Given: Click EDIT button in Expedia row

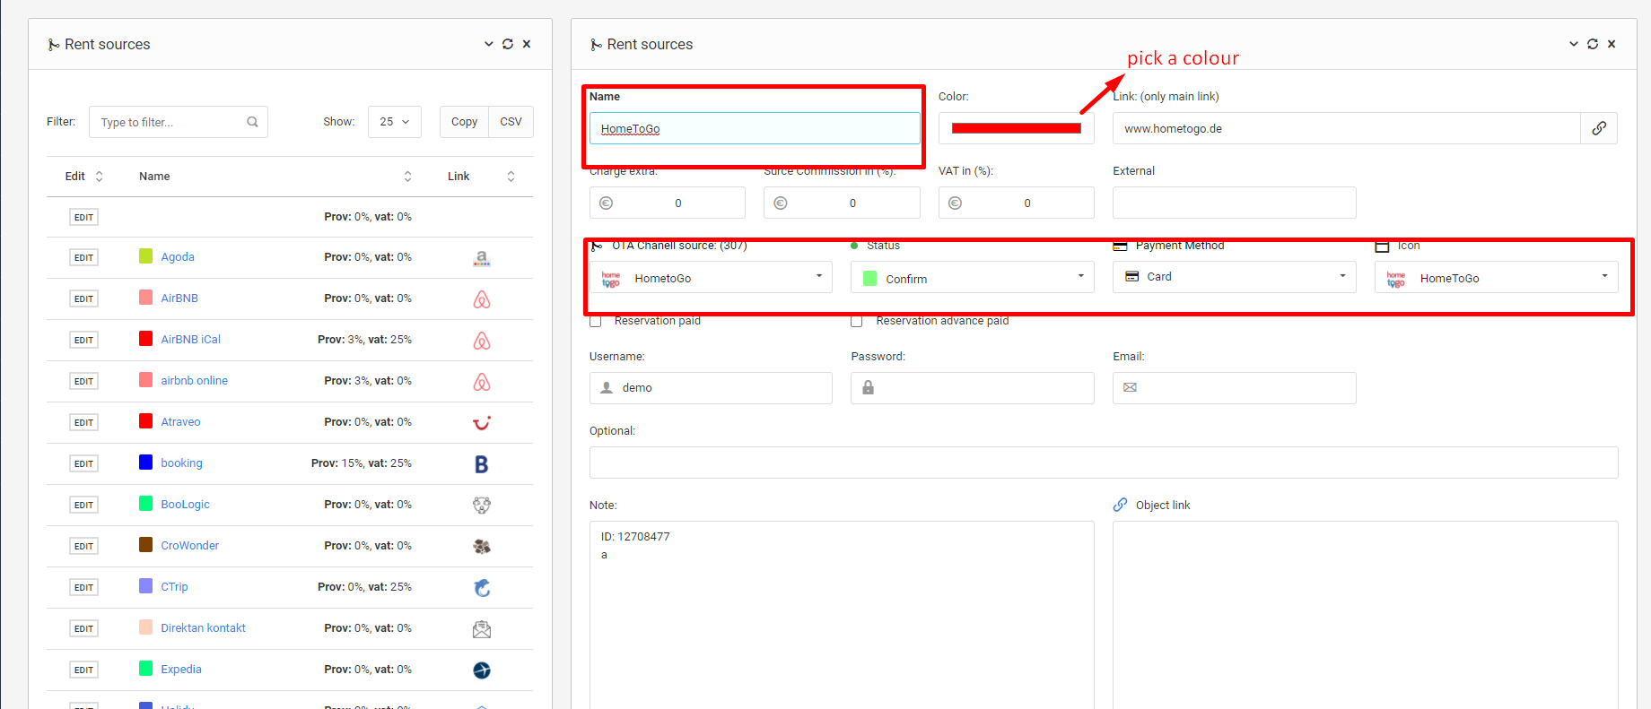Looking at the screenshot, I should (83, 670).
